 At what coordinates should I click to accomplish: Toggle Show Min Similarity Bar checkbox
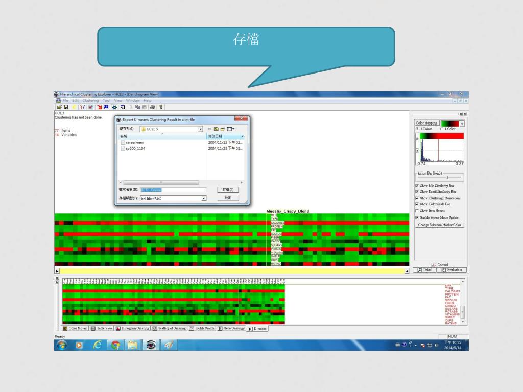417,186
